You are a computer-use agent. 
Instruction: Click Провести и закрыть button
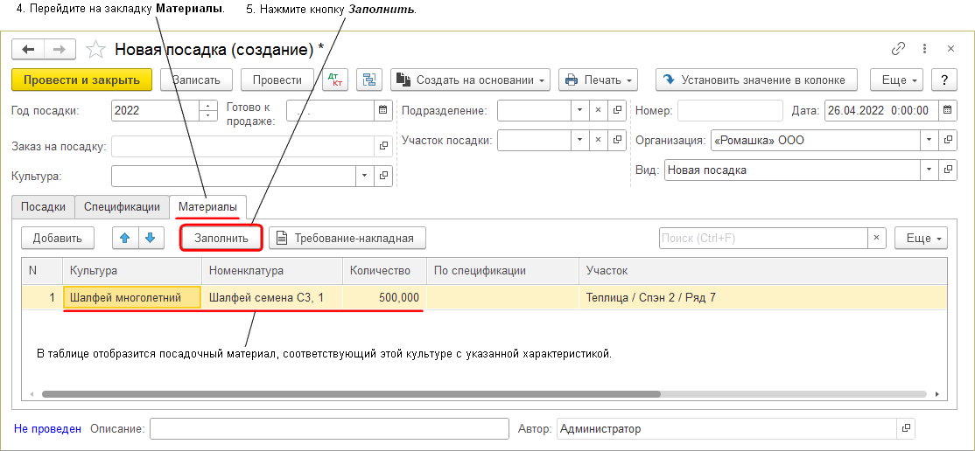(81, 80)
